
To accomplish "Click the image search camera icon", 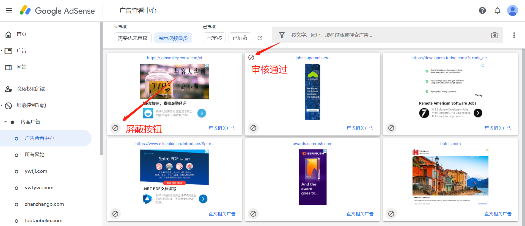I will point(494,35).
